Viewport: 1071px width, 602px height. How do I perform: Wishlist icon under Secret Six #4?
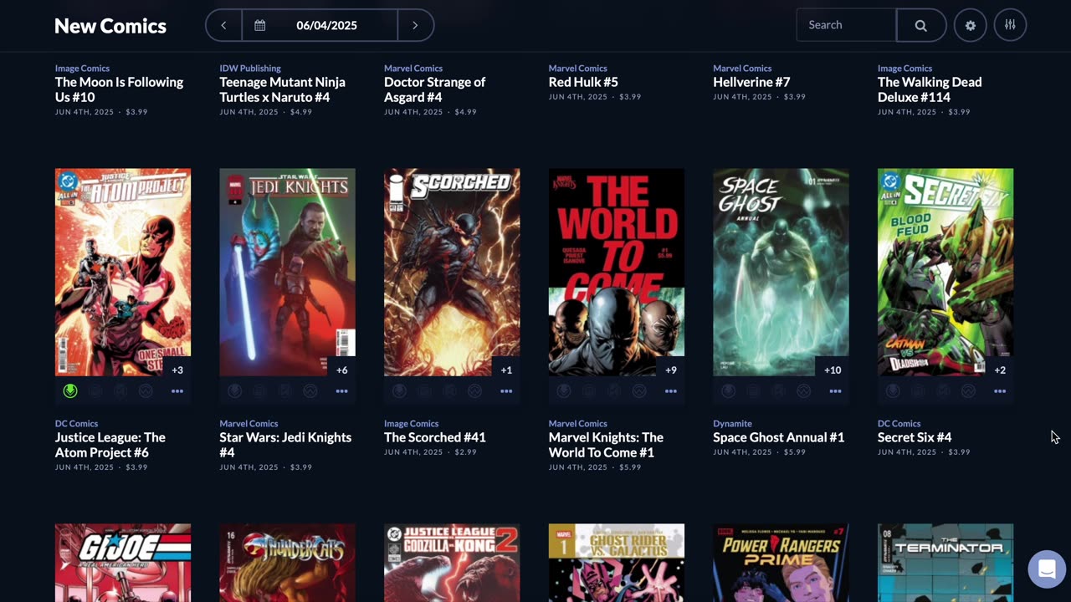coord(968,390)
